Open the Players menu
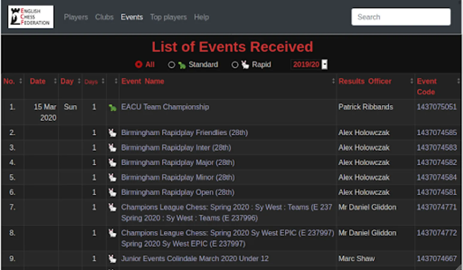This screenshot has height=270, width=463. [x=76, y=17]
